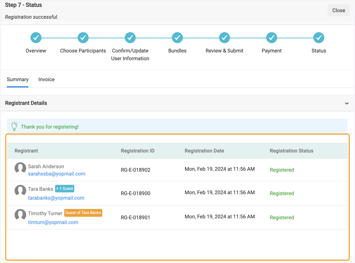This screenshot has height=263, width=355.
Task: Click Timothy Turner's Registered status
Action: point(282,217)
